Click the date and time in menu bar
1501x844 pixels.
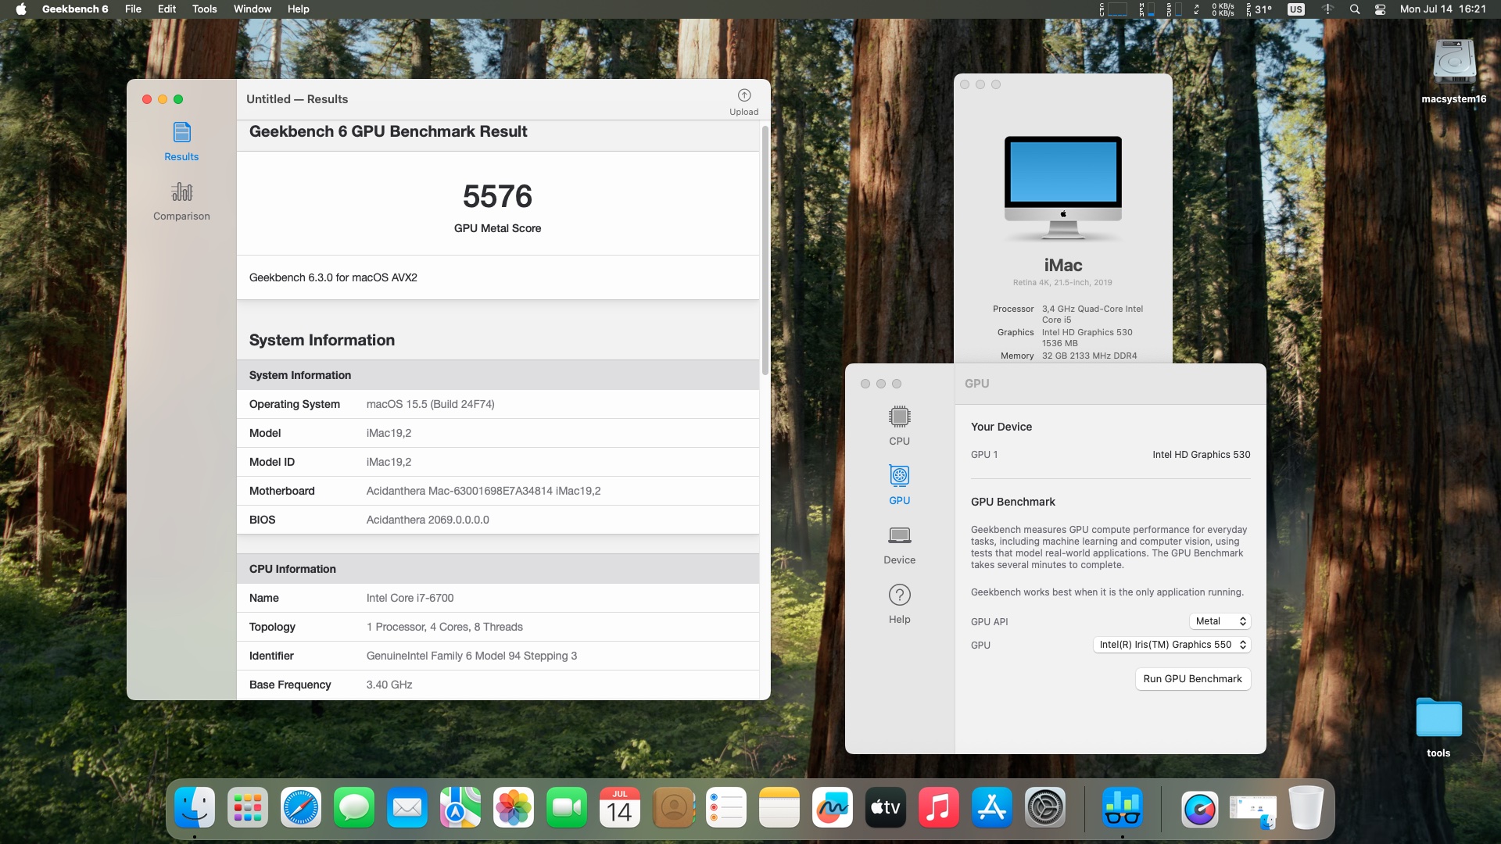pyautogui.click(x=1442, y=9)
